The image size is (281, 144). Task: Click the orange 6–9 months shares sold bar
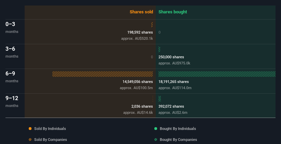pyautogui.click(x=102, y=74)
